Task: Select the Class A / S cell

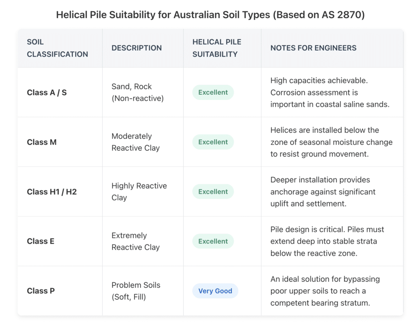Action: tap(47, 92)
